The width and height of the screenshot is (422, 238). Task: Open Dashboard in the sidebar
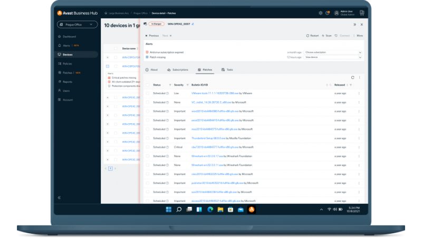(x=69, y=36)
